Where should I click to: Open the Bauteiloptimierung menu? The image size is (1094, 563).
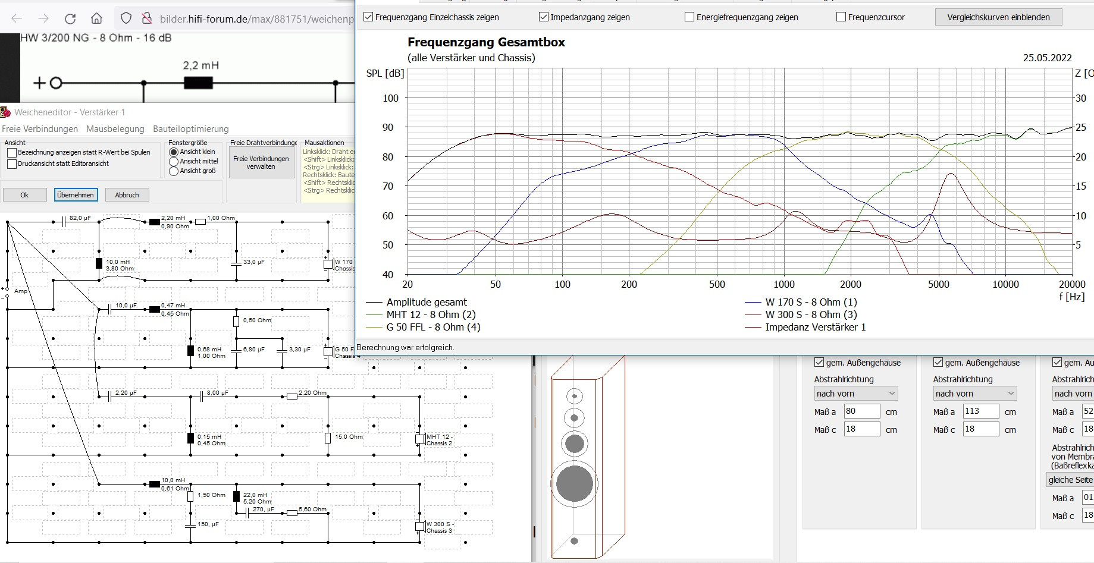pyautogui.click(x=190, y=129)
